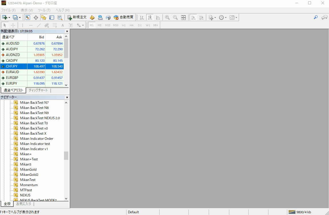Switch to bar chart display
329x215 pixels.
(142, 17)
